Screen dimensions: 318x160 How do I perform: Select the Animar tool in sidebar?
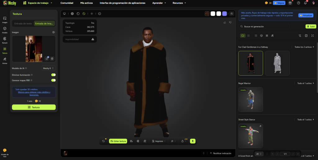pos(5,60)
